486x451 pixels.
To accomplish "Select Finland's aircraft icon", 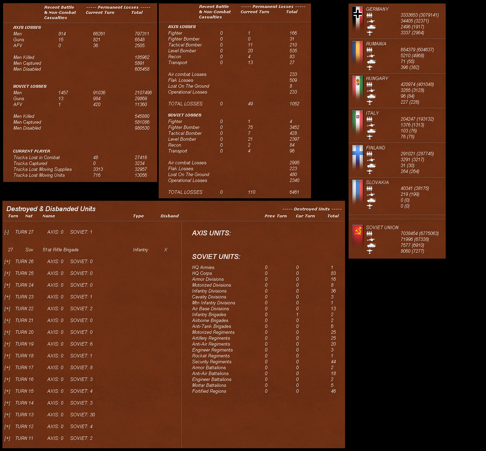I will tap(369, 172).
